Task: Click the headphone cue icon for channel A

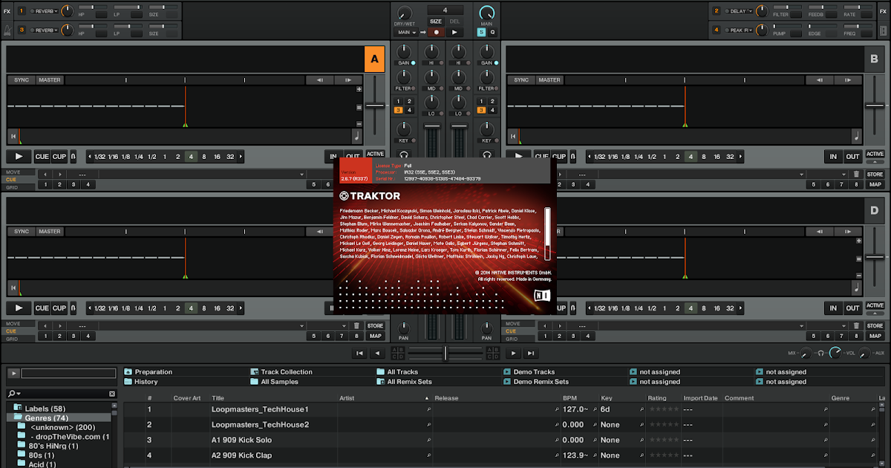Action: pyautogui.click(x=404, y=155)
